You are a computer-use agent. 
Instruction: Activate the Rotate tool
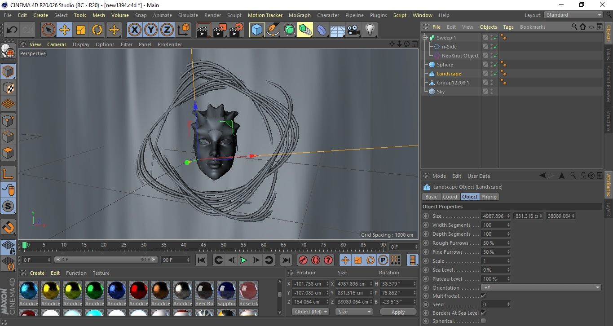click(x=97, y=30)
